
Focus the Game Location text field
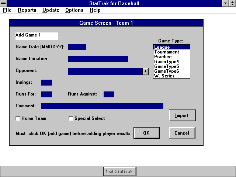[98, 59]
